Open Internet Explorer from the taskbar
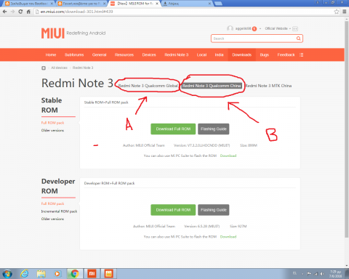349x279 pixels. [25, 274]
